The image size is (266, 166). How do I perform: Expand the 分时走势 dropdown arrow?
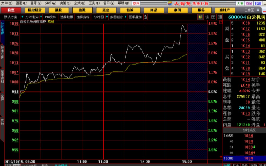coord(41,17)
